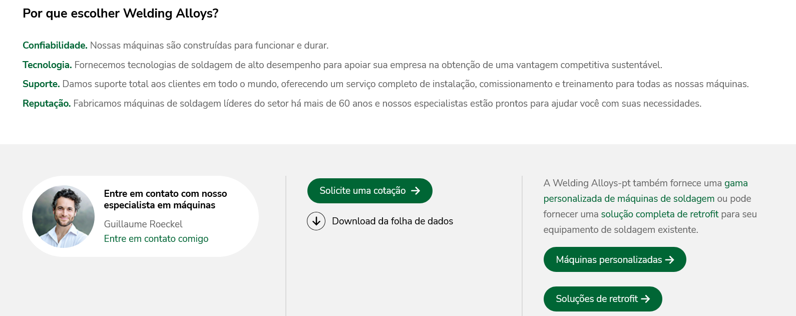Click the green "Tecnologia." label
The width and height of the screenshot is (796, 316).
point(47,65)
